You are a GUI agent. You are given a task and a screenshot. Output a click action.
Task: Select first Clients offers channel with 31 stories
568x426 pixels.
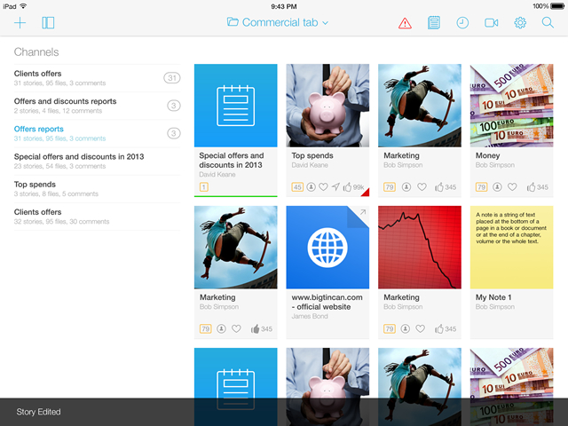click(x=97, y=78)
